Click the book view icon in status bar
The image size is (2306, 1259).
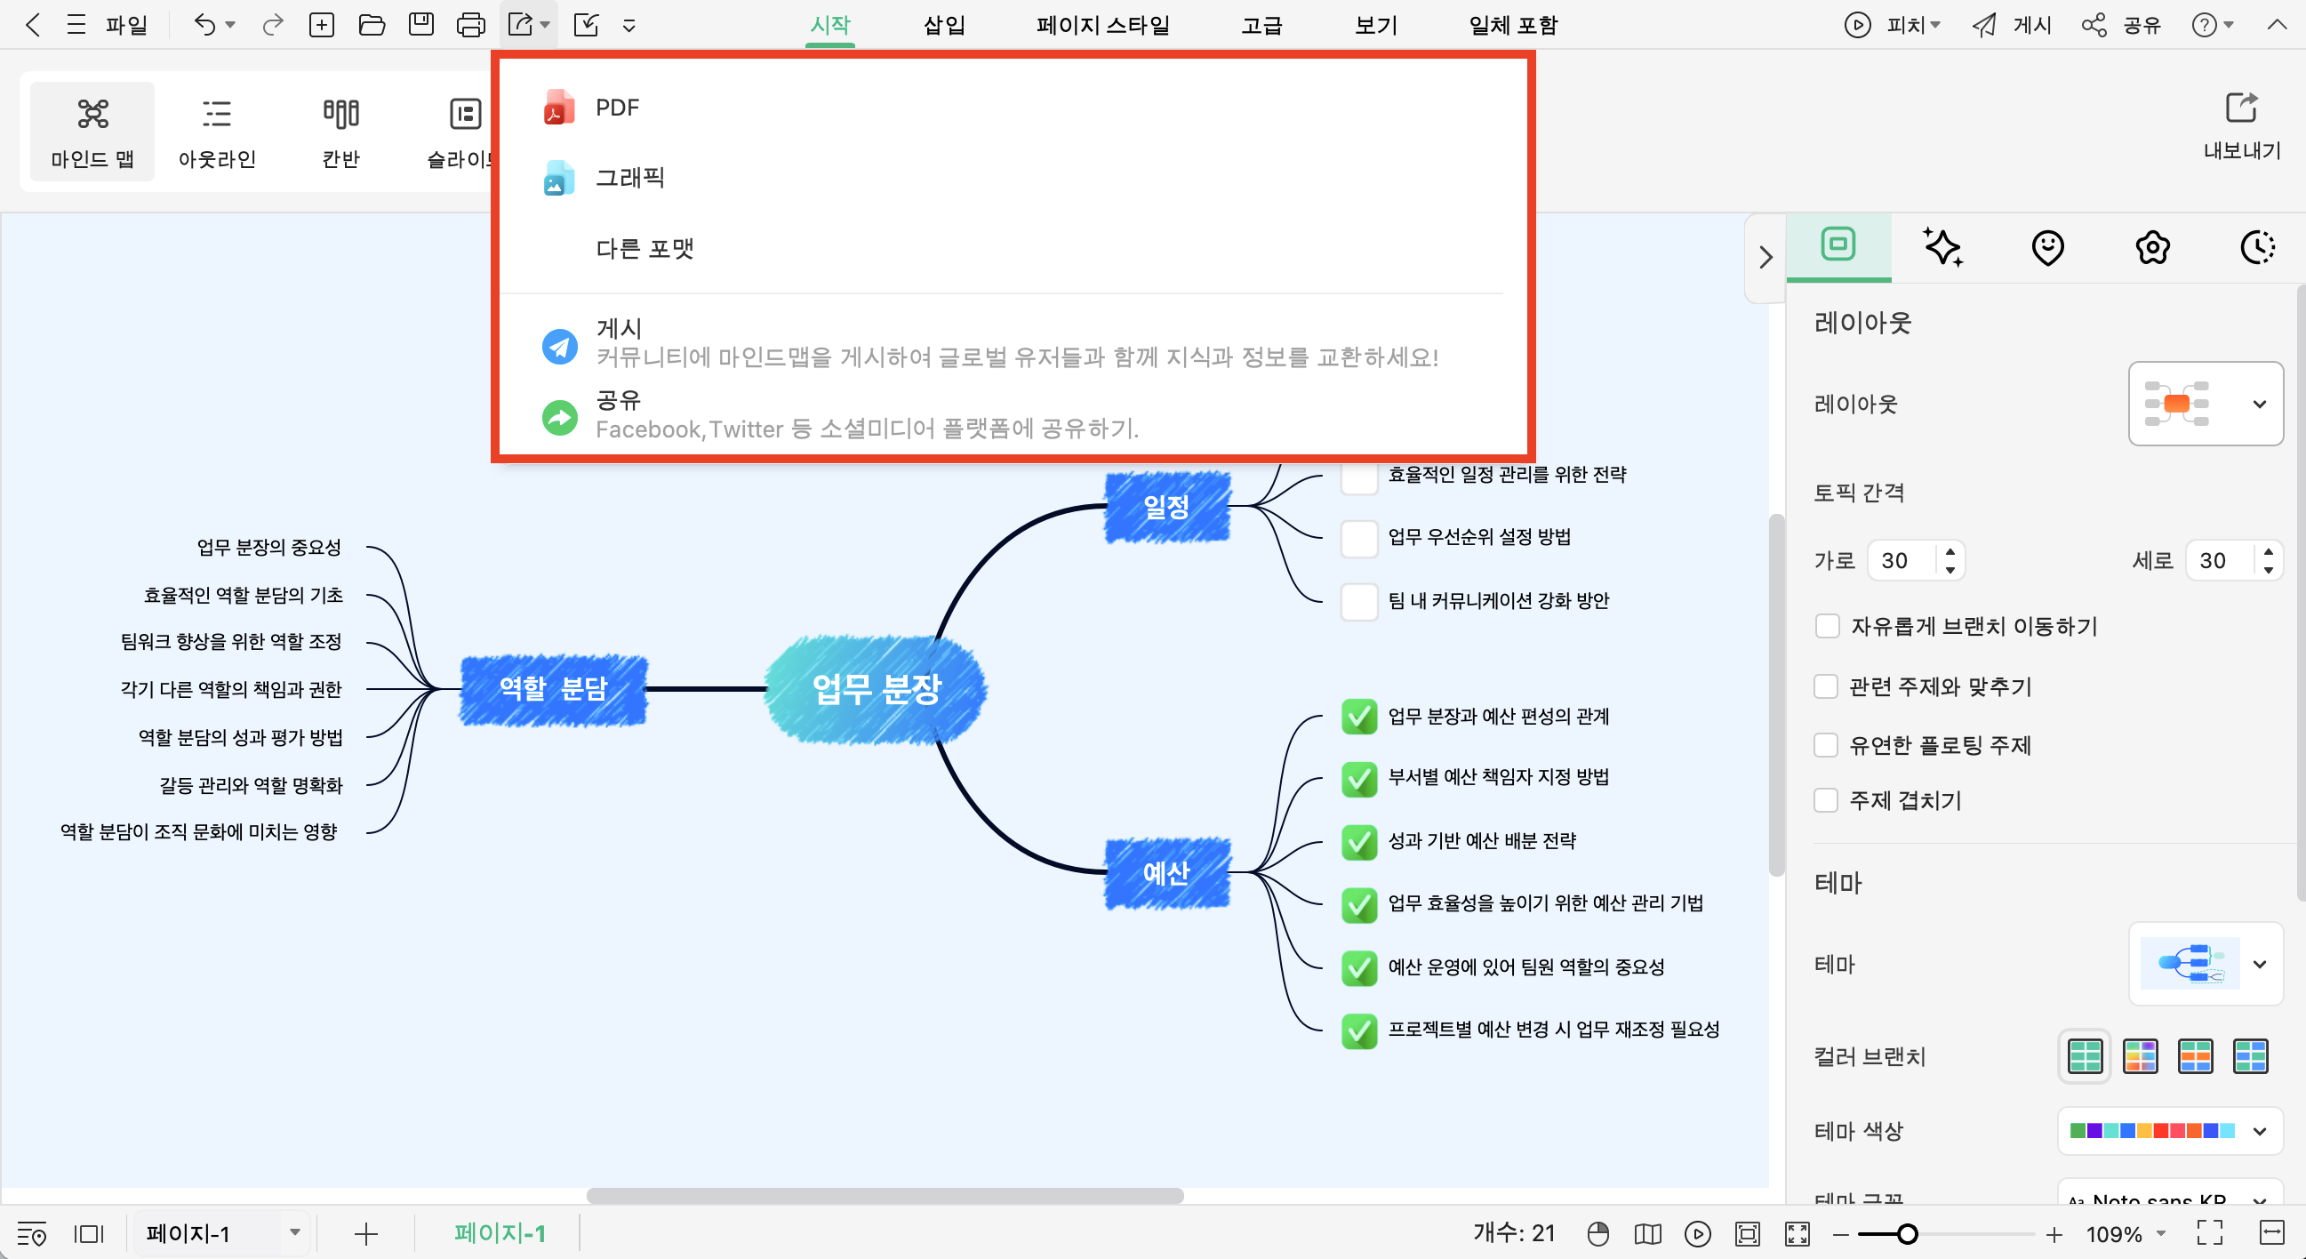point(1647,1234)
